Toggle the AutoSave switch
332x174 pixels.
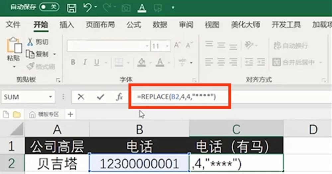(x=49, y=7)
